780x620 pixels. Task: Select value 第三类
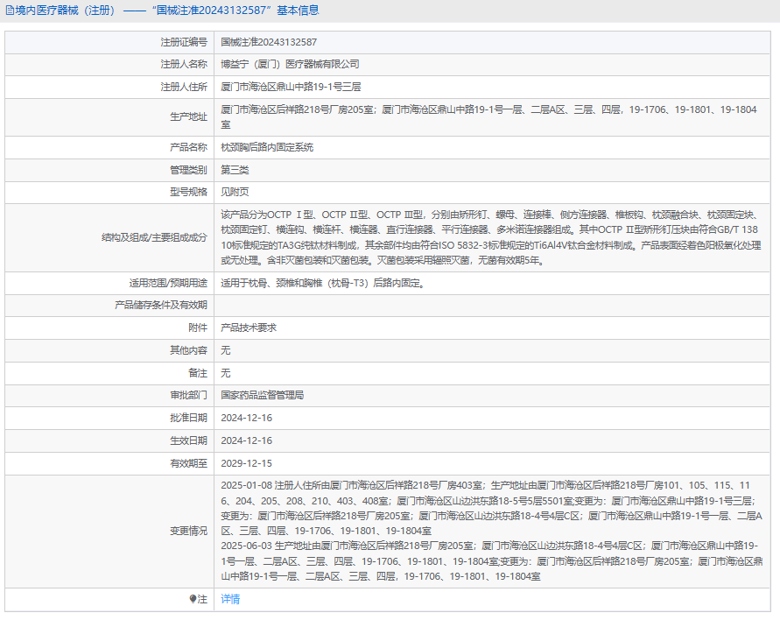(235, 170)
